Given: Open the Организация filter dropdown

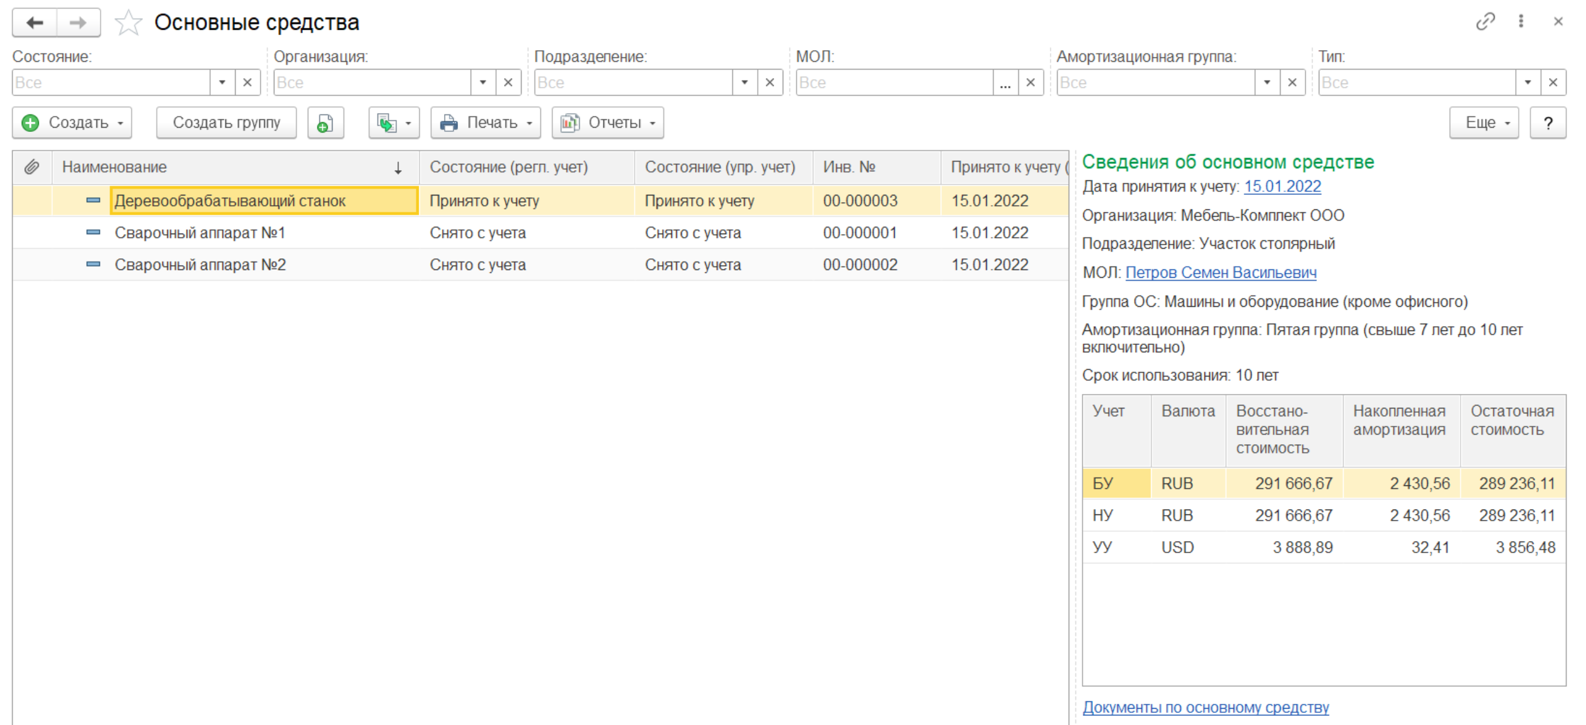Looking at the screenshot, I should point(483,82).
